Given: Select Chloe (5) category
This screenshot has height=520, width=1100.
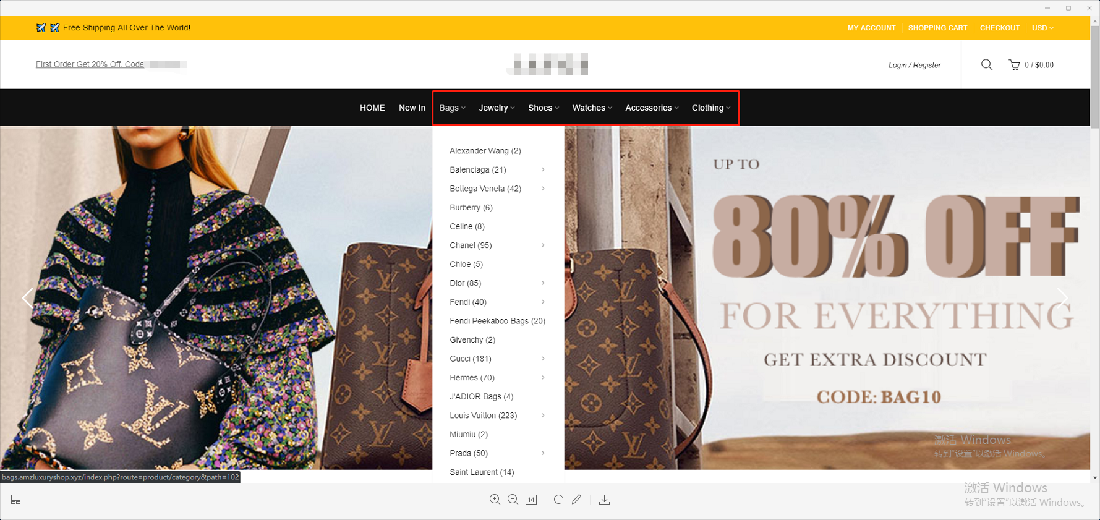Looking at the screenshot, I should (466, 264).
